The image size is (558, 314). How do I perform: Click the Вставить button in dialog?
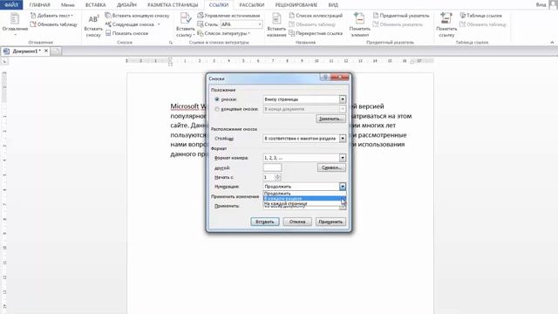click(265, 222)
